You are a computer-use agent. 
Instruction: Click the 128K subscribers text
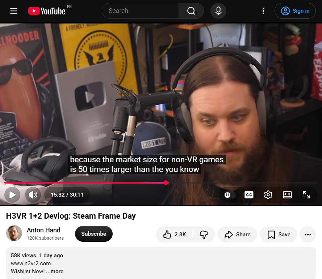coord(45,238)
